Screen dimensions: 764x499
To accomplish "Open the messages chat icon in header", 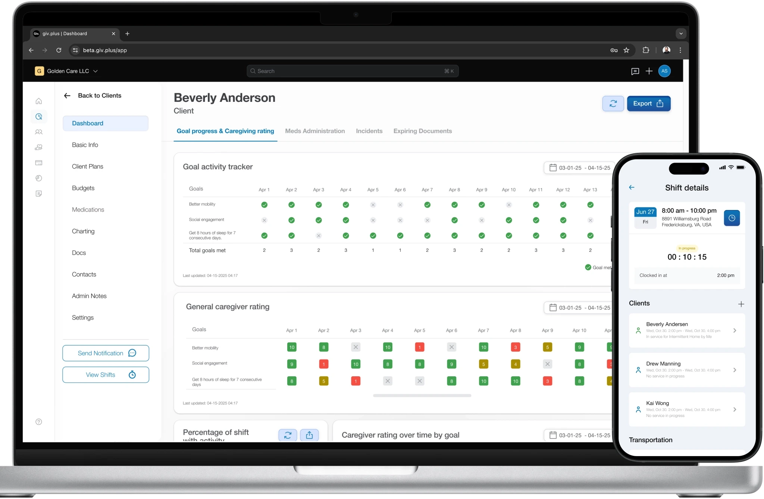I will coord(635,71).
